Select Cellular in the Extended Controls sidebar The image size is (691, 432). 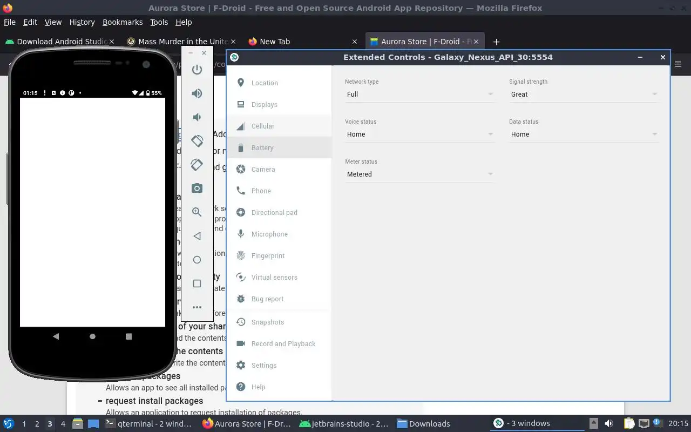pyautogui.click(x=279, y=126)
